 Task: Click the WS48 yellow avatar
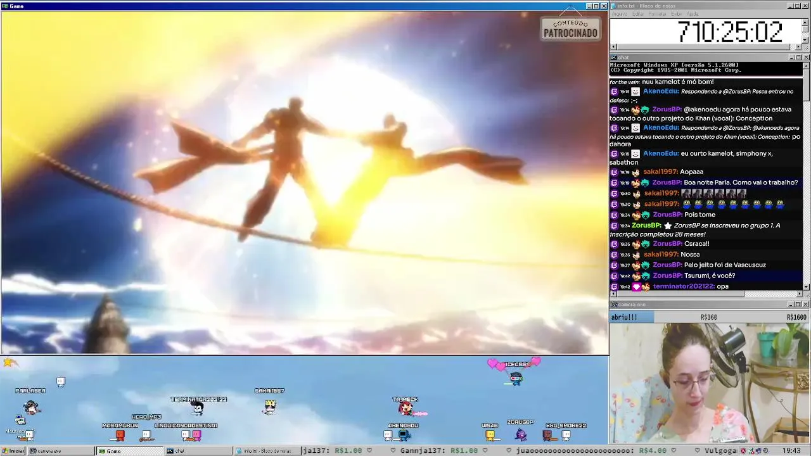coord(490,434)
